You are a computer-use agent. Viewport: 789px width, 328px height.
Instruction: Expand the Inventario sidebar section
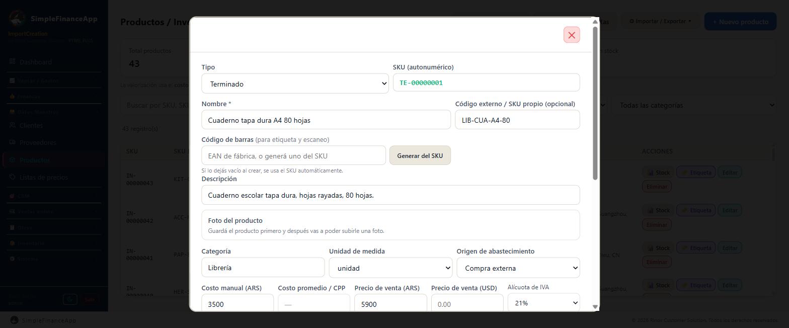54,243
